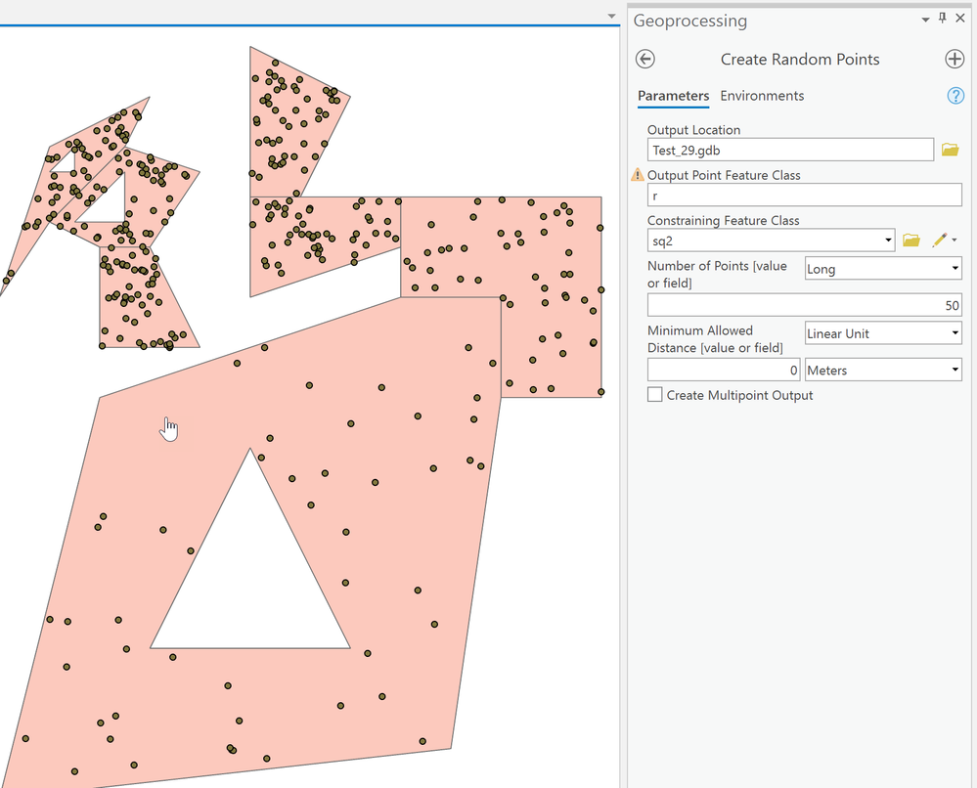Expand the sq2 constraining feature class dropdown
This screenshot has width=977, height=788.
[888, 241]
